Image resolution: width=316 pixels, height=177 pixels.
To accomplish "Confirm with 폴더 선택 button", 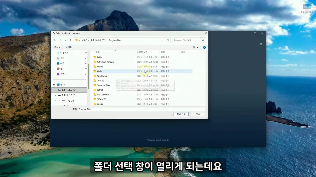I will [181, 114].
